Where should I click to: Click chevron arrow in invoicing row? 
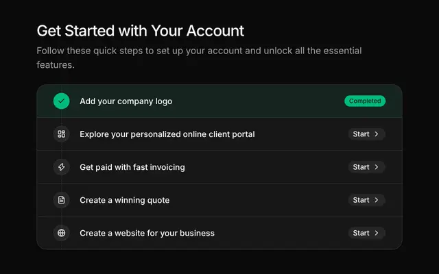[x=377, y=167]
